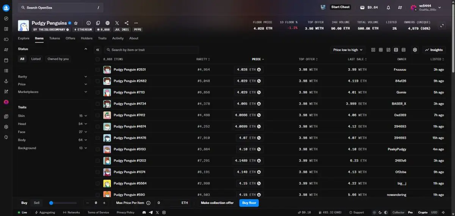Image resolution: width=455 pixels, height=216 pixels.
Task: Show info for Max Price Per Item
Action: (148, 203)
